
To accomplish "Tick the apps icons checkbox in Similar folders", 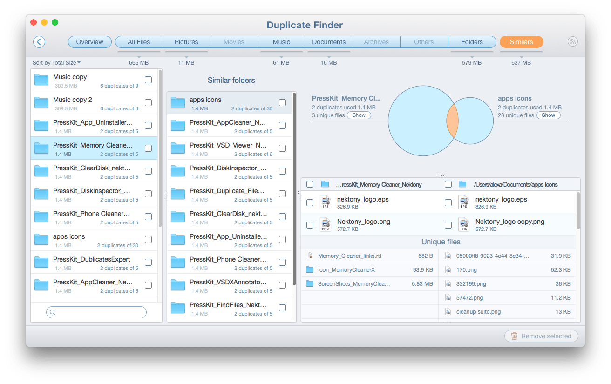I will tap(283, 103).
